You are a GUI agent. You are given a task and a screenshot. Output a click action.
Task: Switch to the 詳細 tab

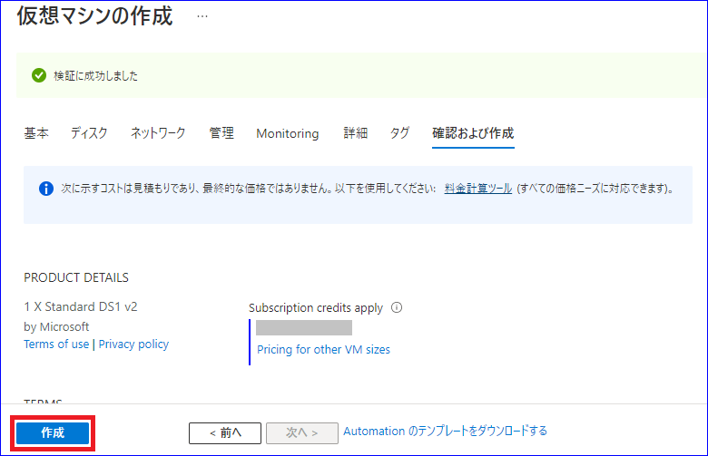point(355,133)
